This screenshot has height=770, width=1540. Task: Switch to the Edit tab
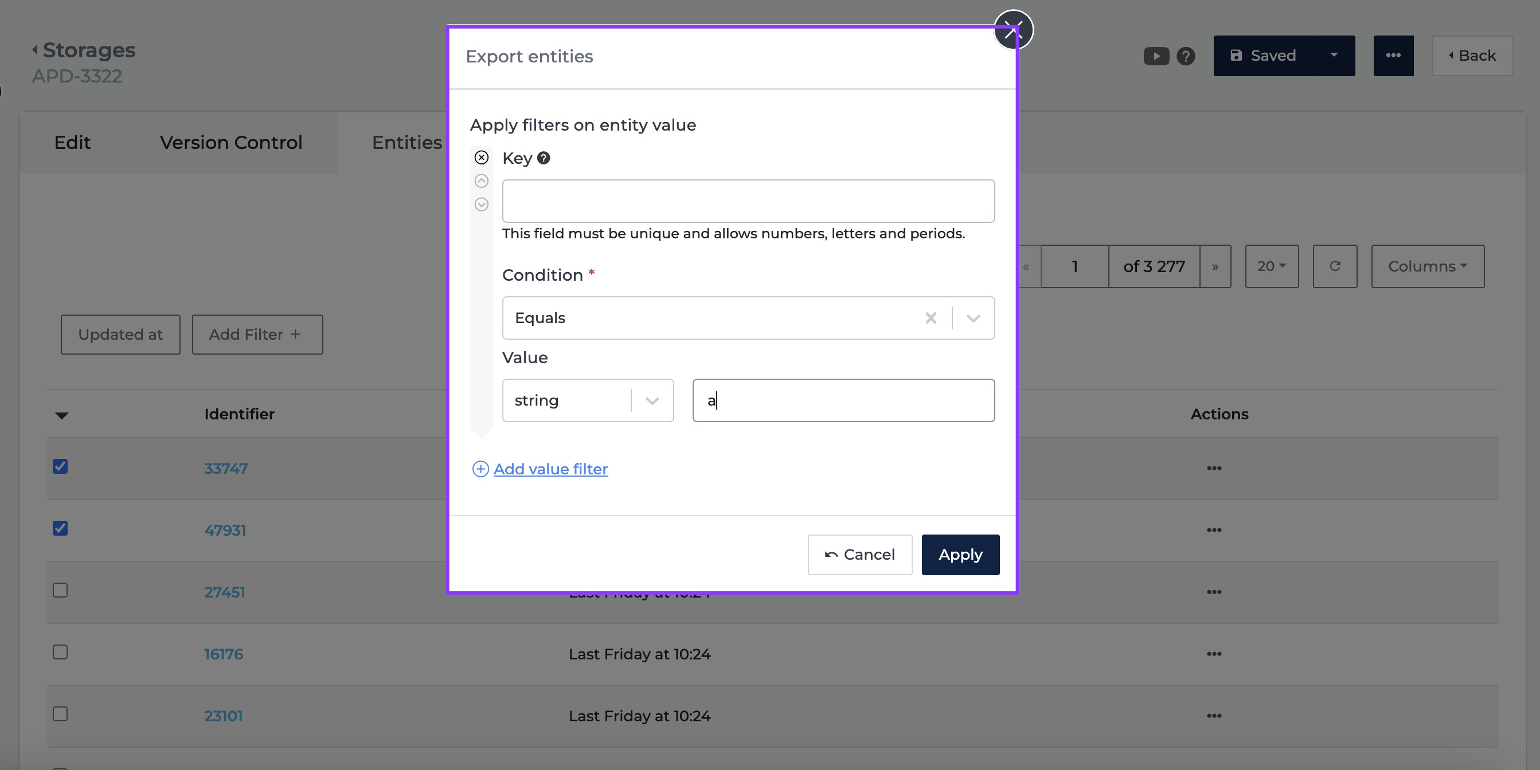[x=72, y=143]
